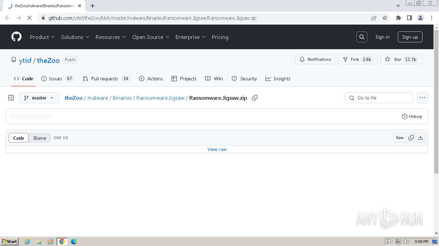Image resolution: width=439 pixels, height=246 pixels.
Task: Navigate to malware breadcrumb folder
Action: click(x=98, y=98)
